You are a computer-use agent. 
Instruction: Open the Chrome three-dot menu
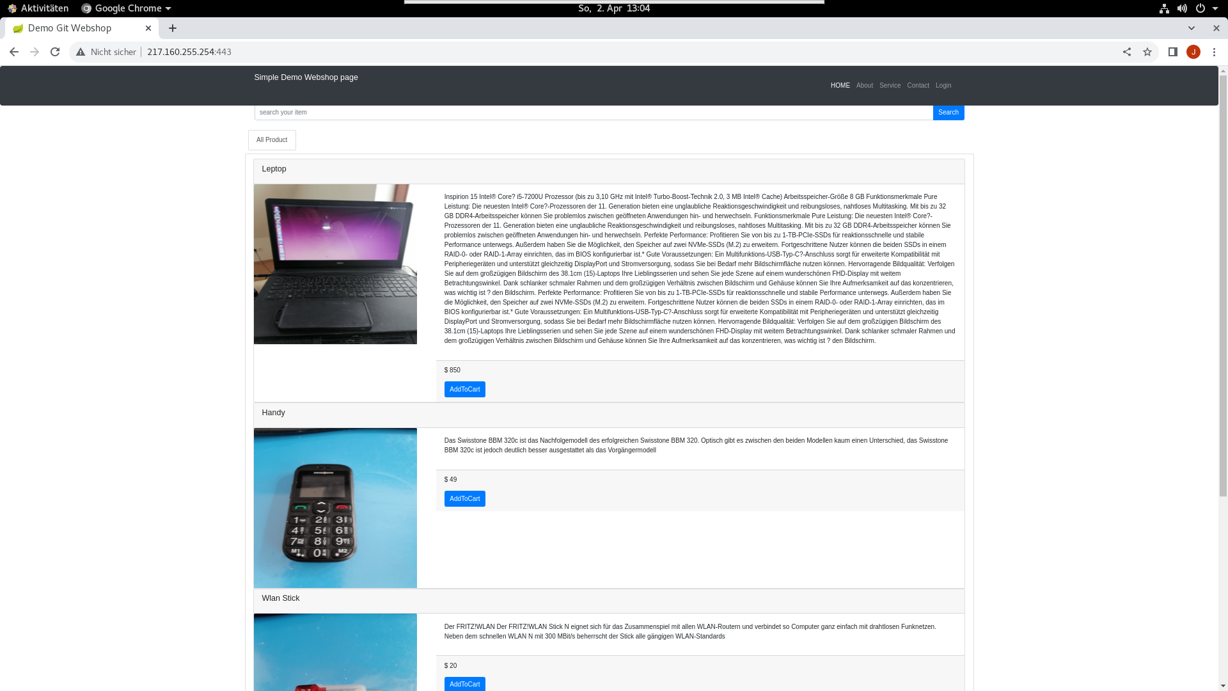click(1214, 52)
